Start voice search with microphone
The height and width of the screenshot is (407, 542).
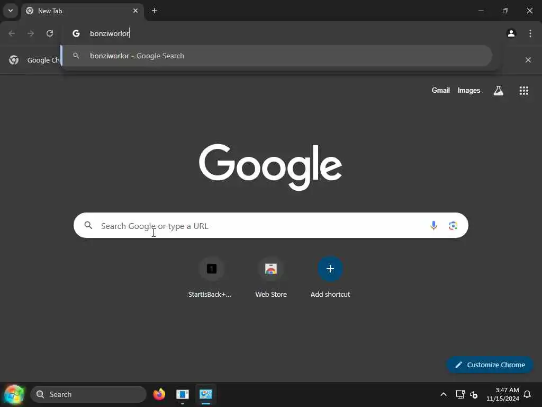[x=433, y=226]
